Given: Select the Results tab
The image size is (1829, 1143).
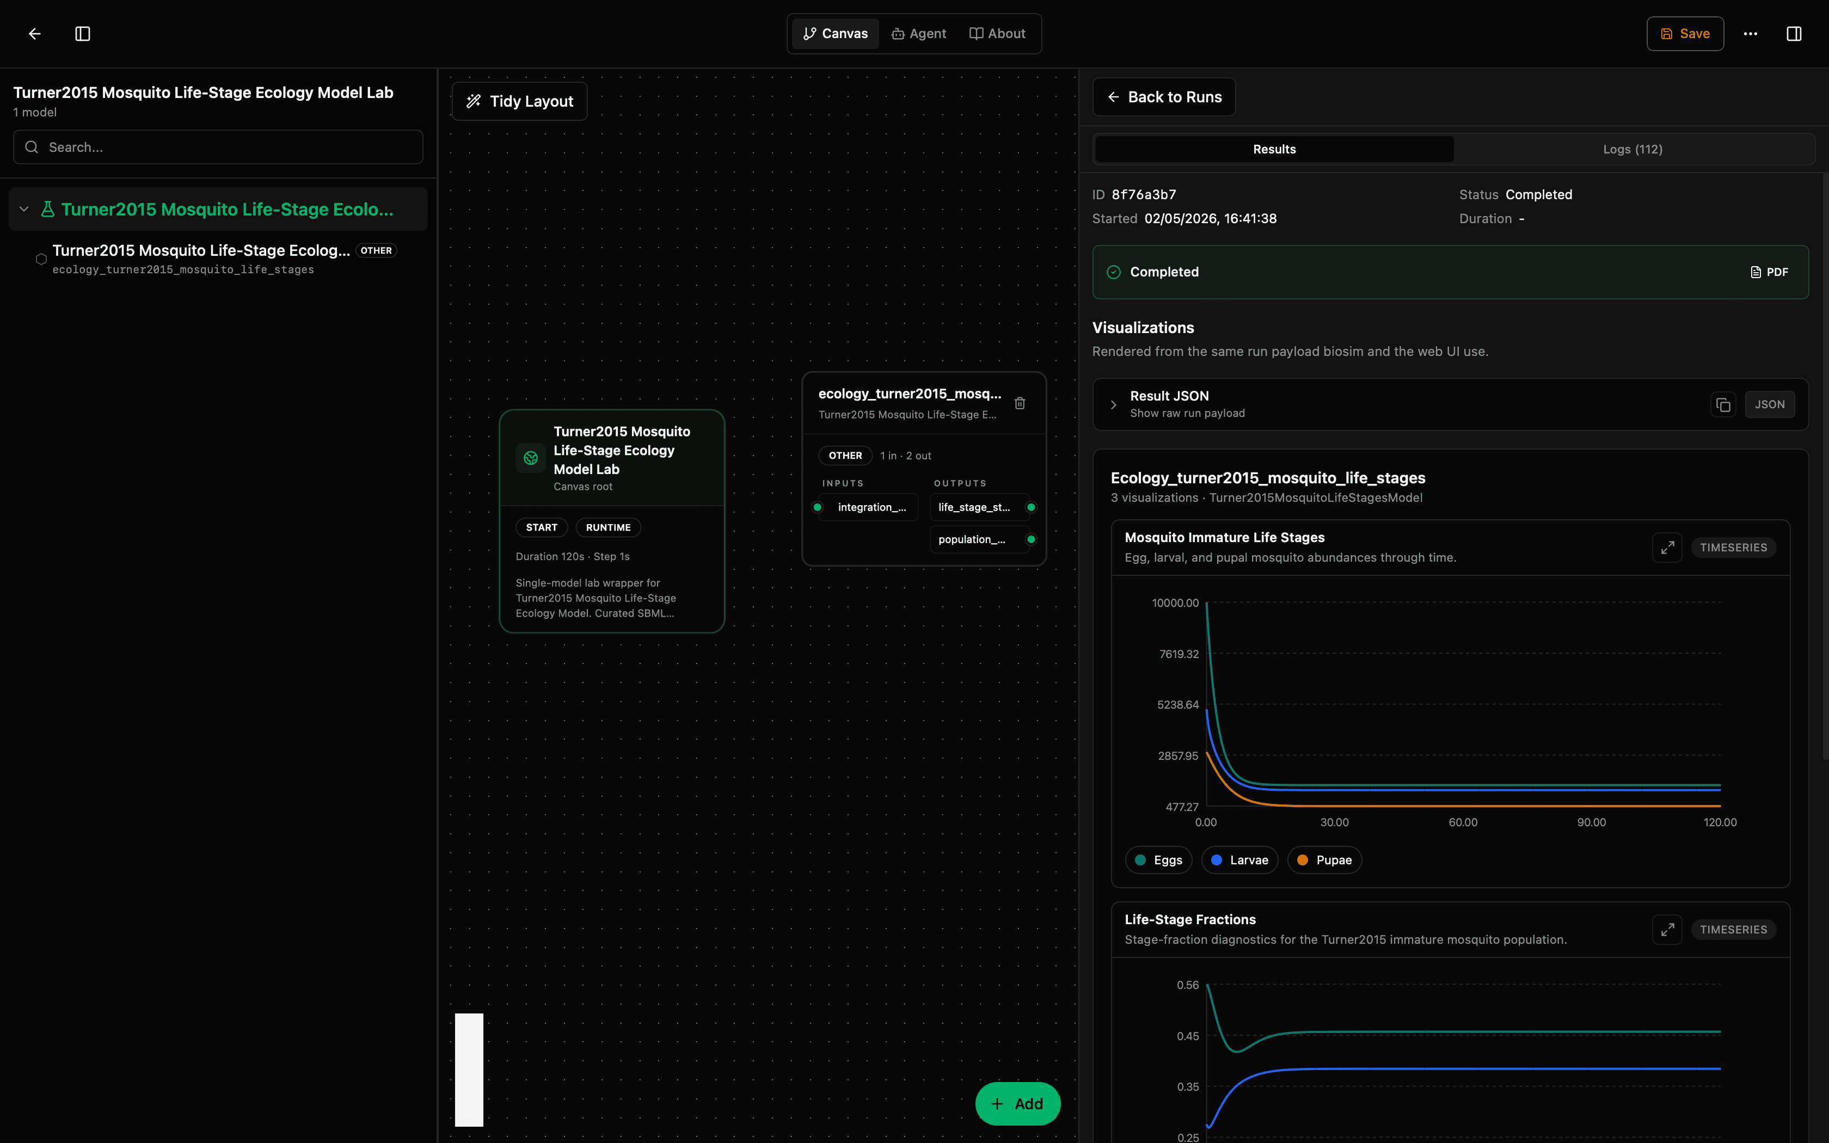Looking at the screenshot, I should pos(1274,149).
